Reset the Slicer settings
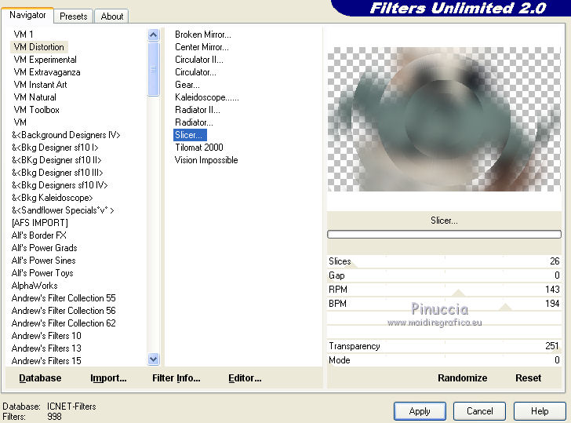This screenshot has width=571, height=423. 528,377
